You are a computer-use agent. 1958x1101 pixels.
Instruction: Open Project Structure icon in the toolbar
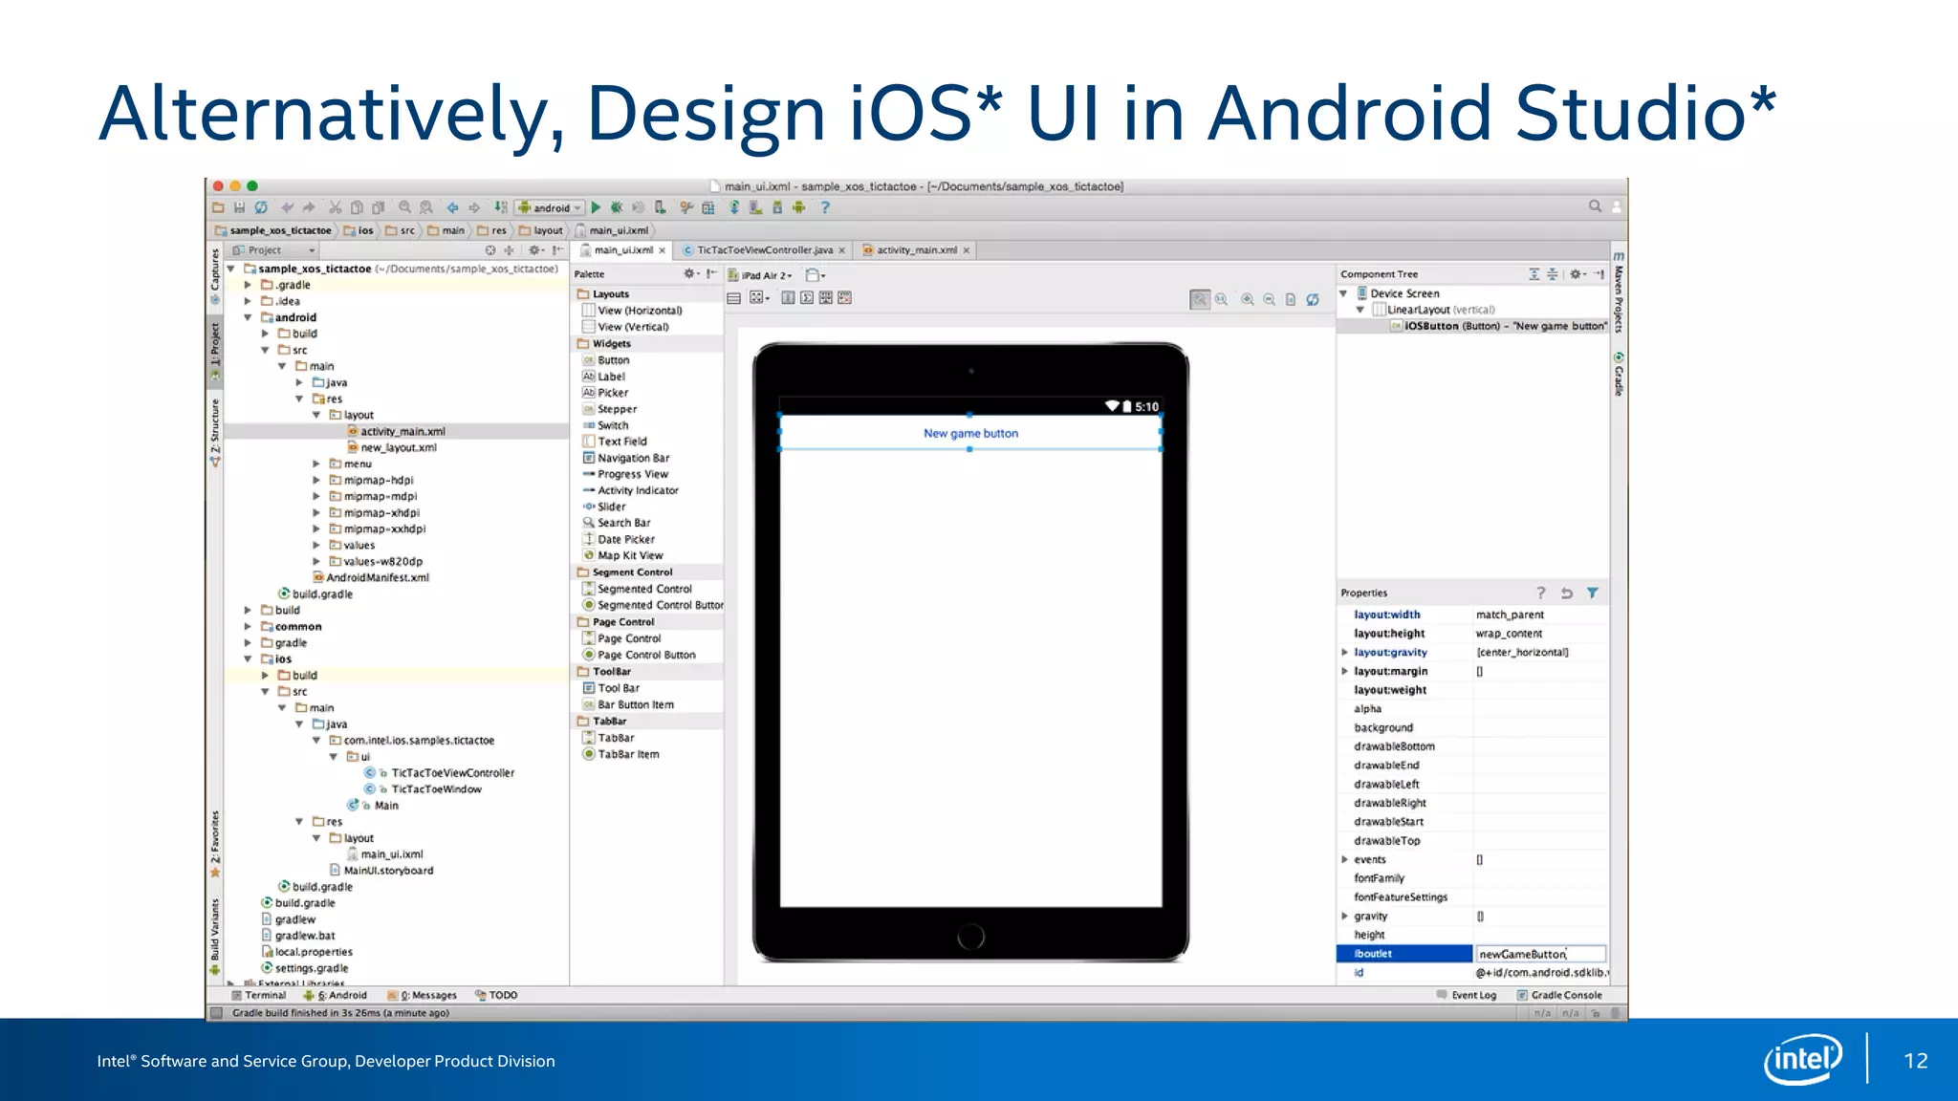tap(708, 207)
